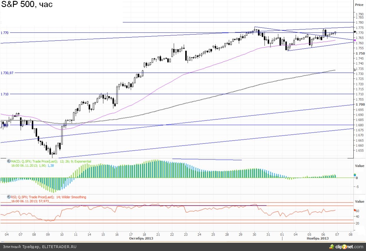Click the '1 655' price axis tick
Screen dimensions: 366x251
point(359,150)
